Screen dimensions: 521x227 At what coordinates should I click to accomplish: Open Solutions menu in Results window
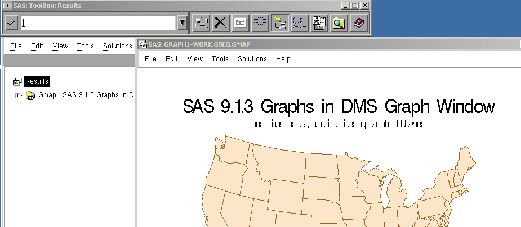click(x=117, y=46)
